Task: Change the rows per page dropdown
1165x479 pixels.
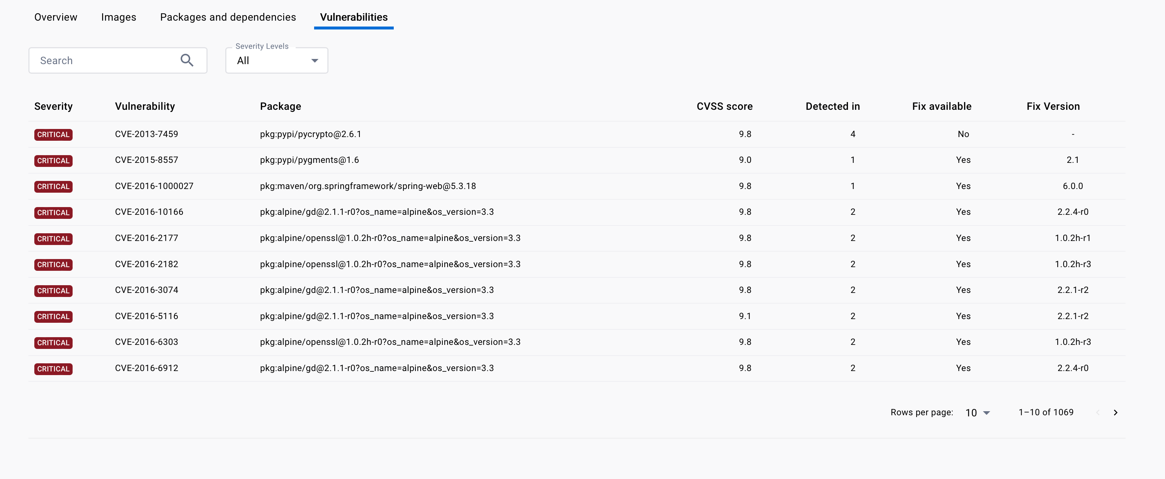Action: tap(977, 413)
